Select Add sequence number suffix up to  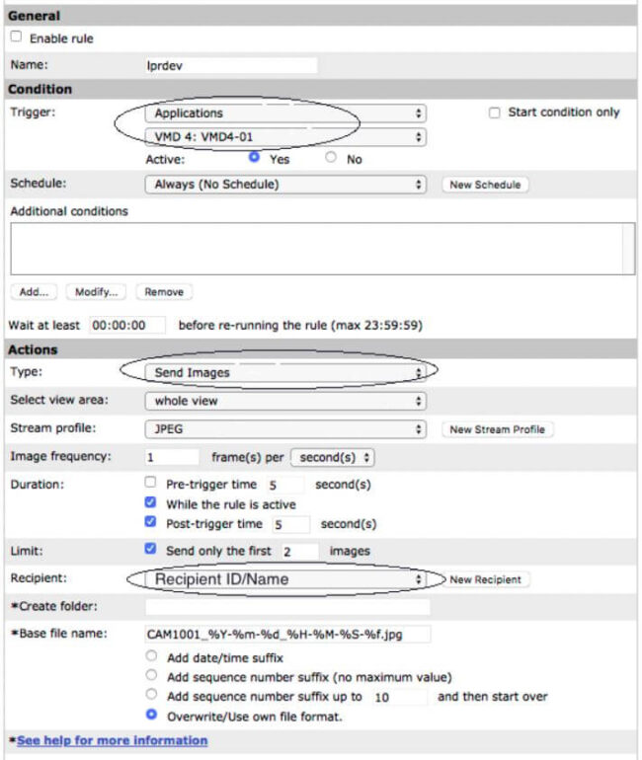coord(151,694)
